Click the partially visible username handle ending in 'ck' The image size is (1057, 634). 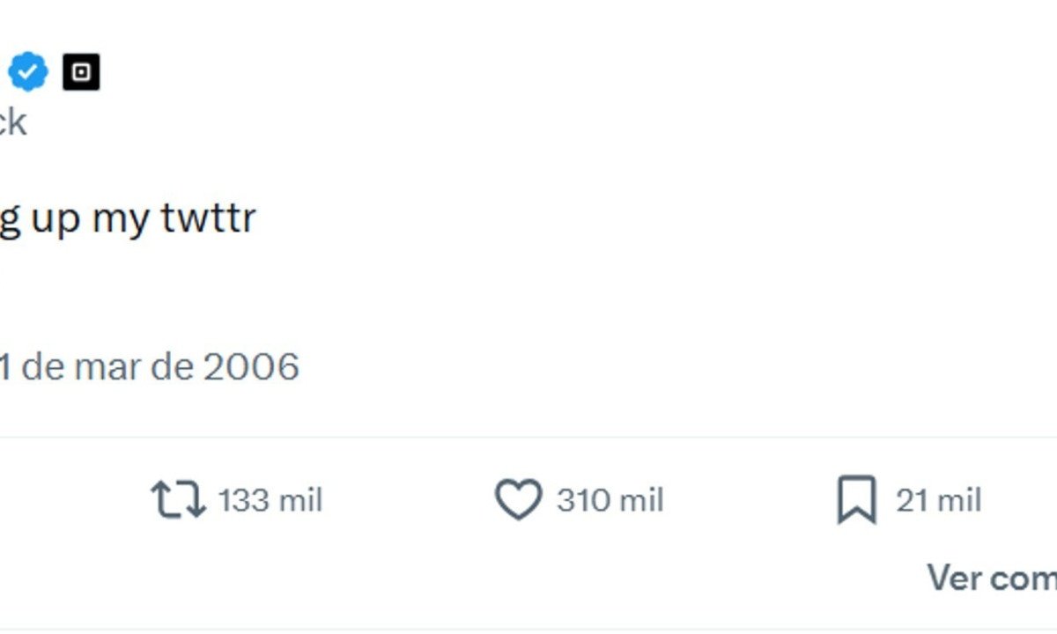(12, 122)
